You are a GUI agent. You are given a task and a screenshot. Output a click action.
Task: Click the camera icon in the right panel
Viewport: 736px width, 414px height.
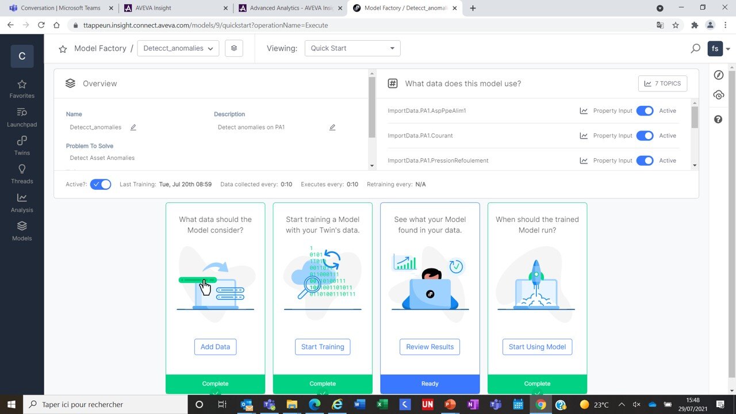point(718,95)
